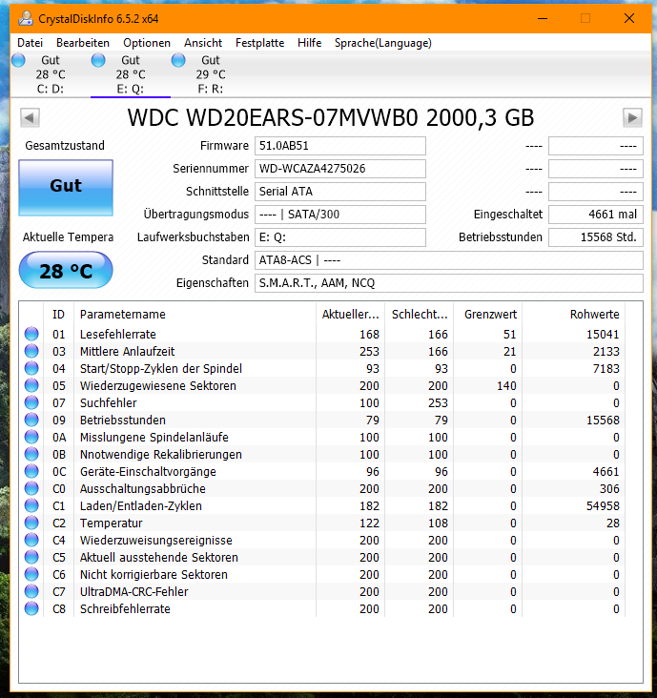Click status orb of Wiederzuweisungsereignisse row

pyautogui.click(x=31, y=540)
